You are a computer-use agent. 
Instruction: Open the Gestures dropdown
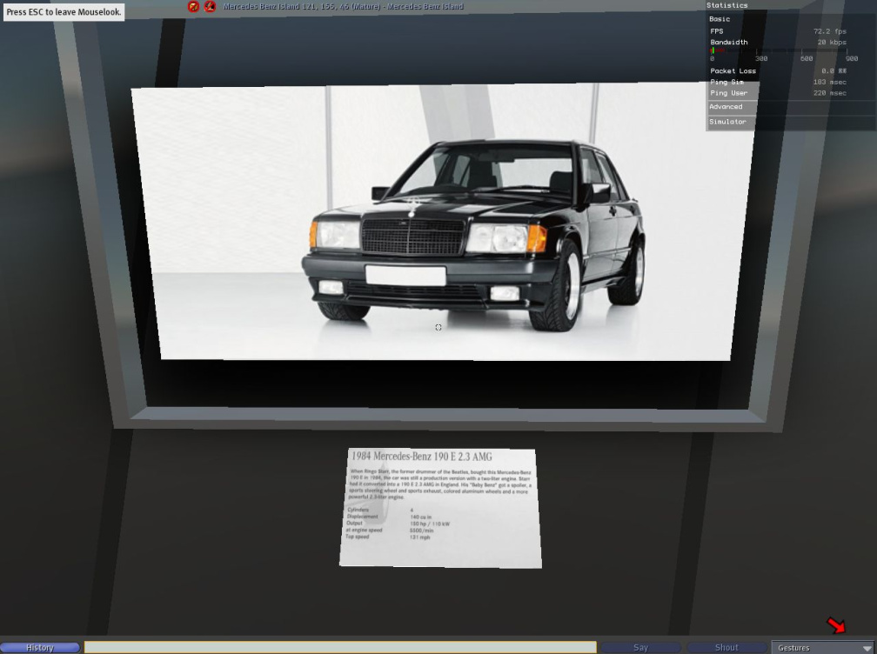[823, 647]
